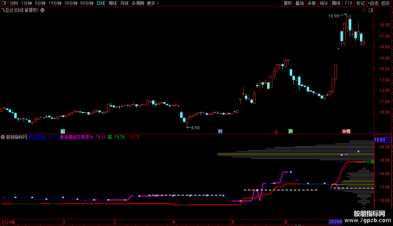
Task: Click 返回 to go back
Action: [385, 3]
